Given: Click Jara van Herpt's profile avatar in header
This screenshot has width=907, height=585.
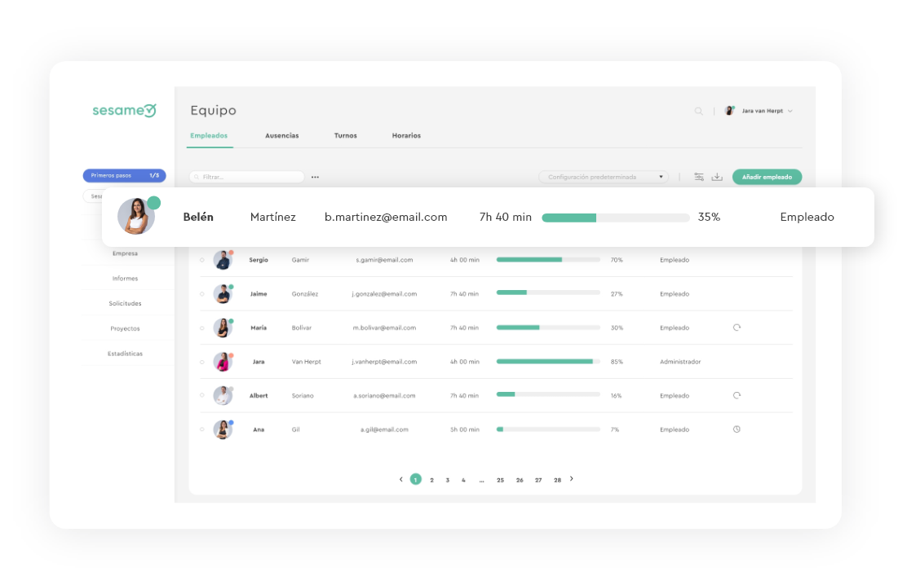Looking at the screenshot, I should (729, 111).
